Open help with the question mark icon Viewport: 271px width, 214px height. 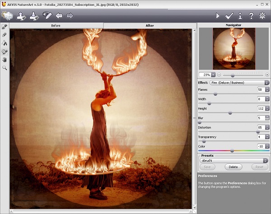click(x=251, y=16)
